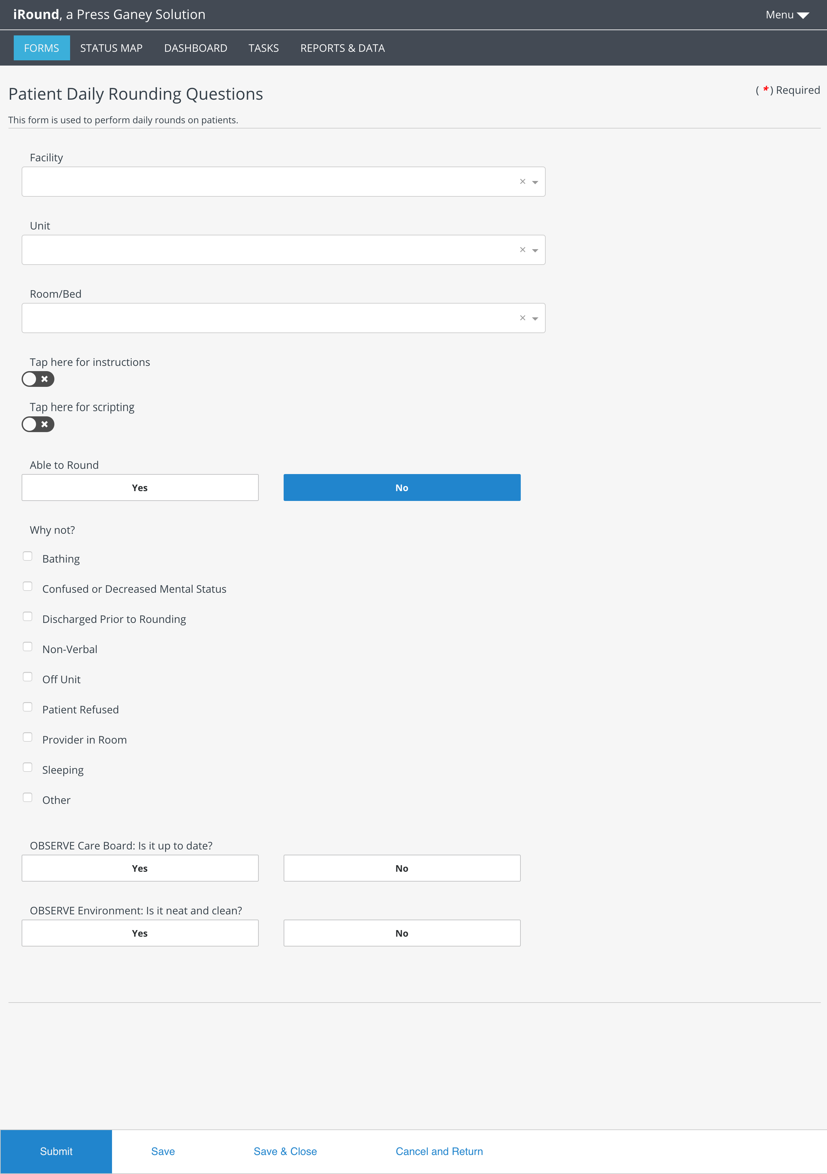Open the Room/Bed dropdown arrow
The height and width of the screenshot is (1174, 827).
pos(535,319)
